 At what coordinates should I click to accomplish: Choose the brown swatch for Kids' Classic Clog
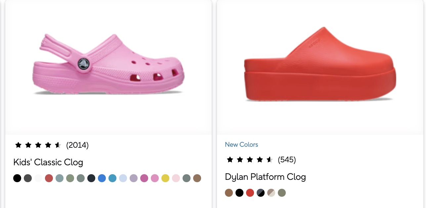[x=197, y=178]
